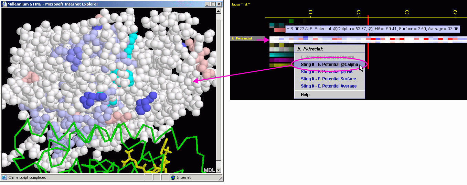This screenshot has height=185, width=467.
Task: Click the HIS-0022:A E. Potential tooltip
Action: point(372,29)
